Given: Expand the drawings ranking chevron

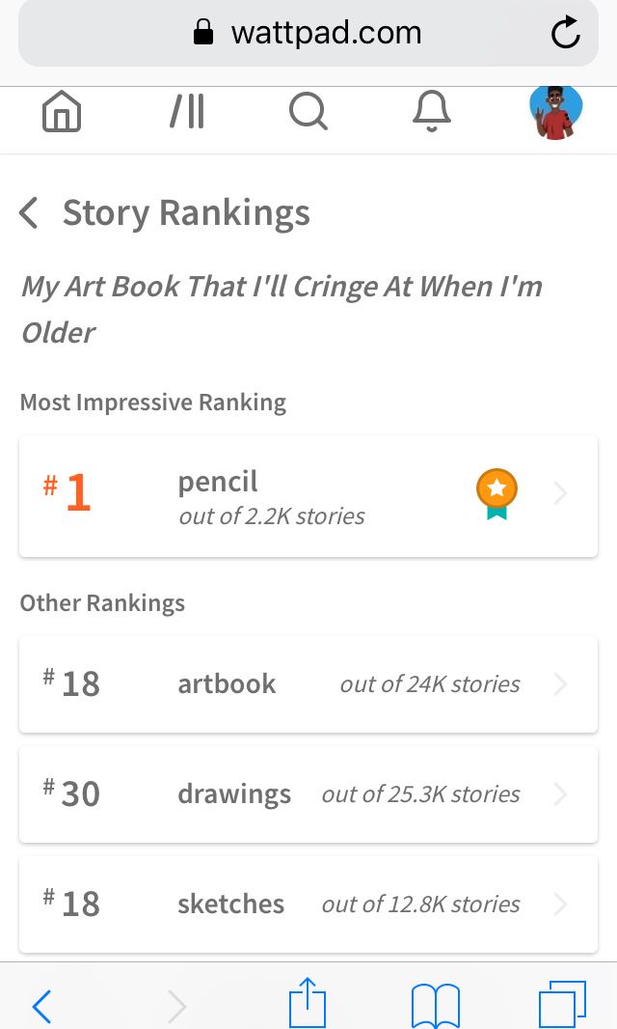Looking at the screenshot, I should (x=561, y=794).
